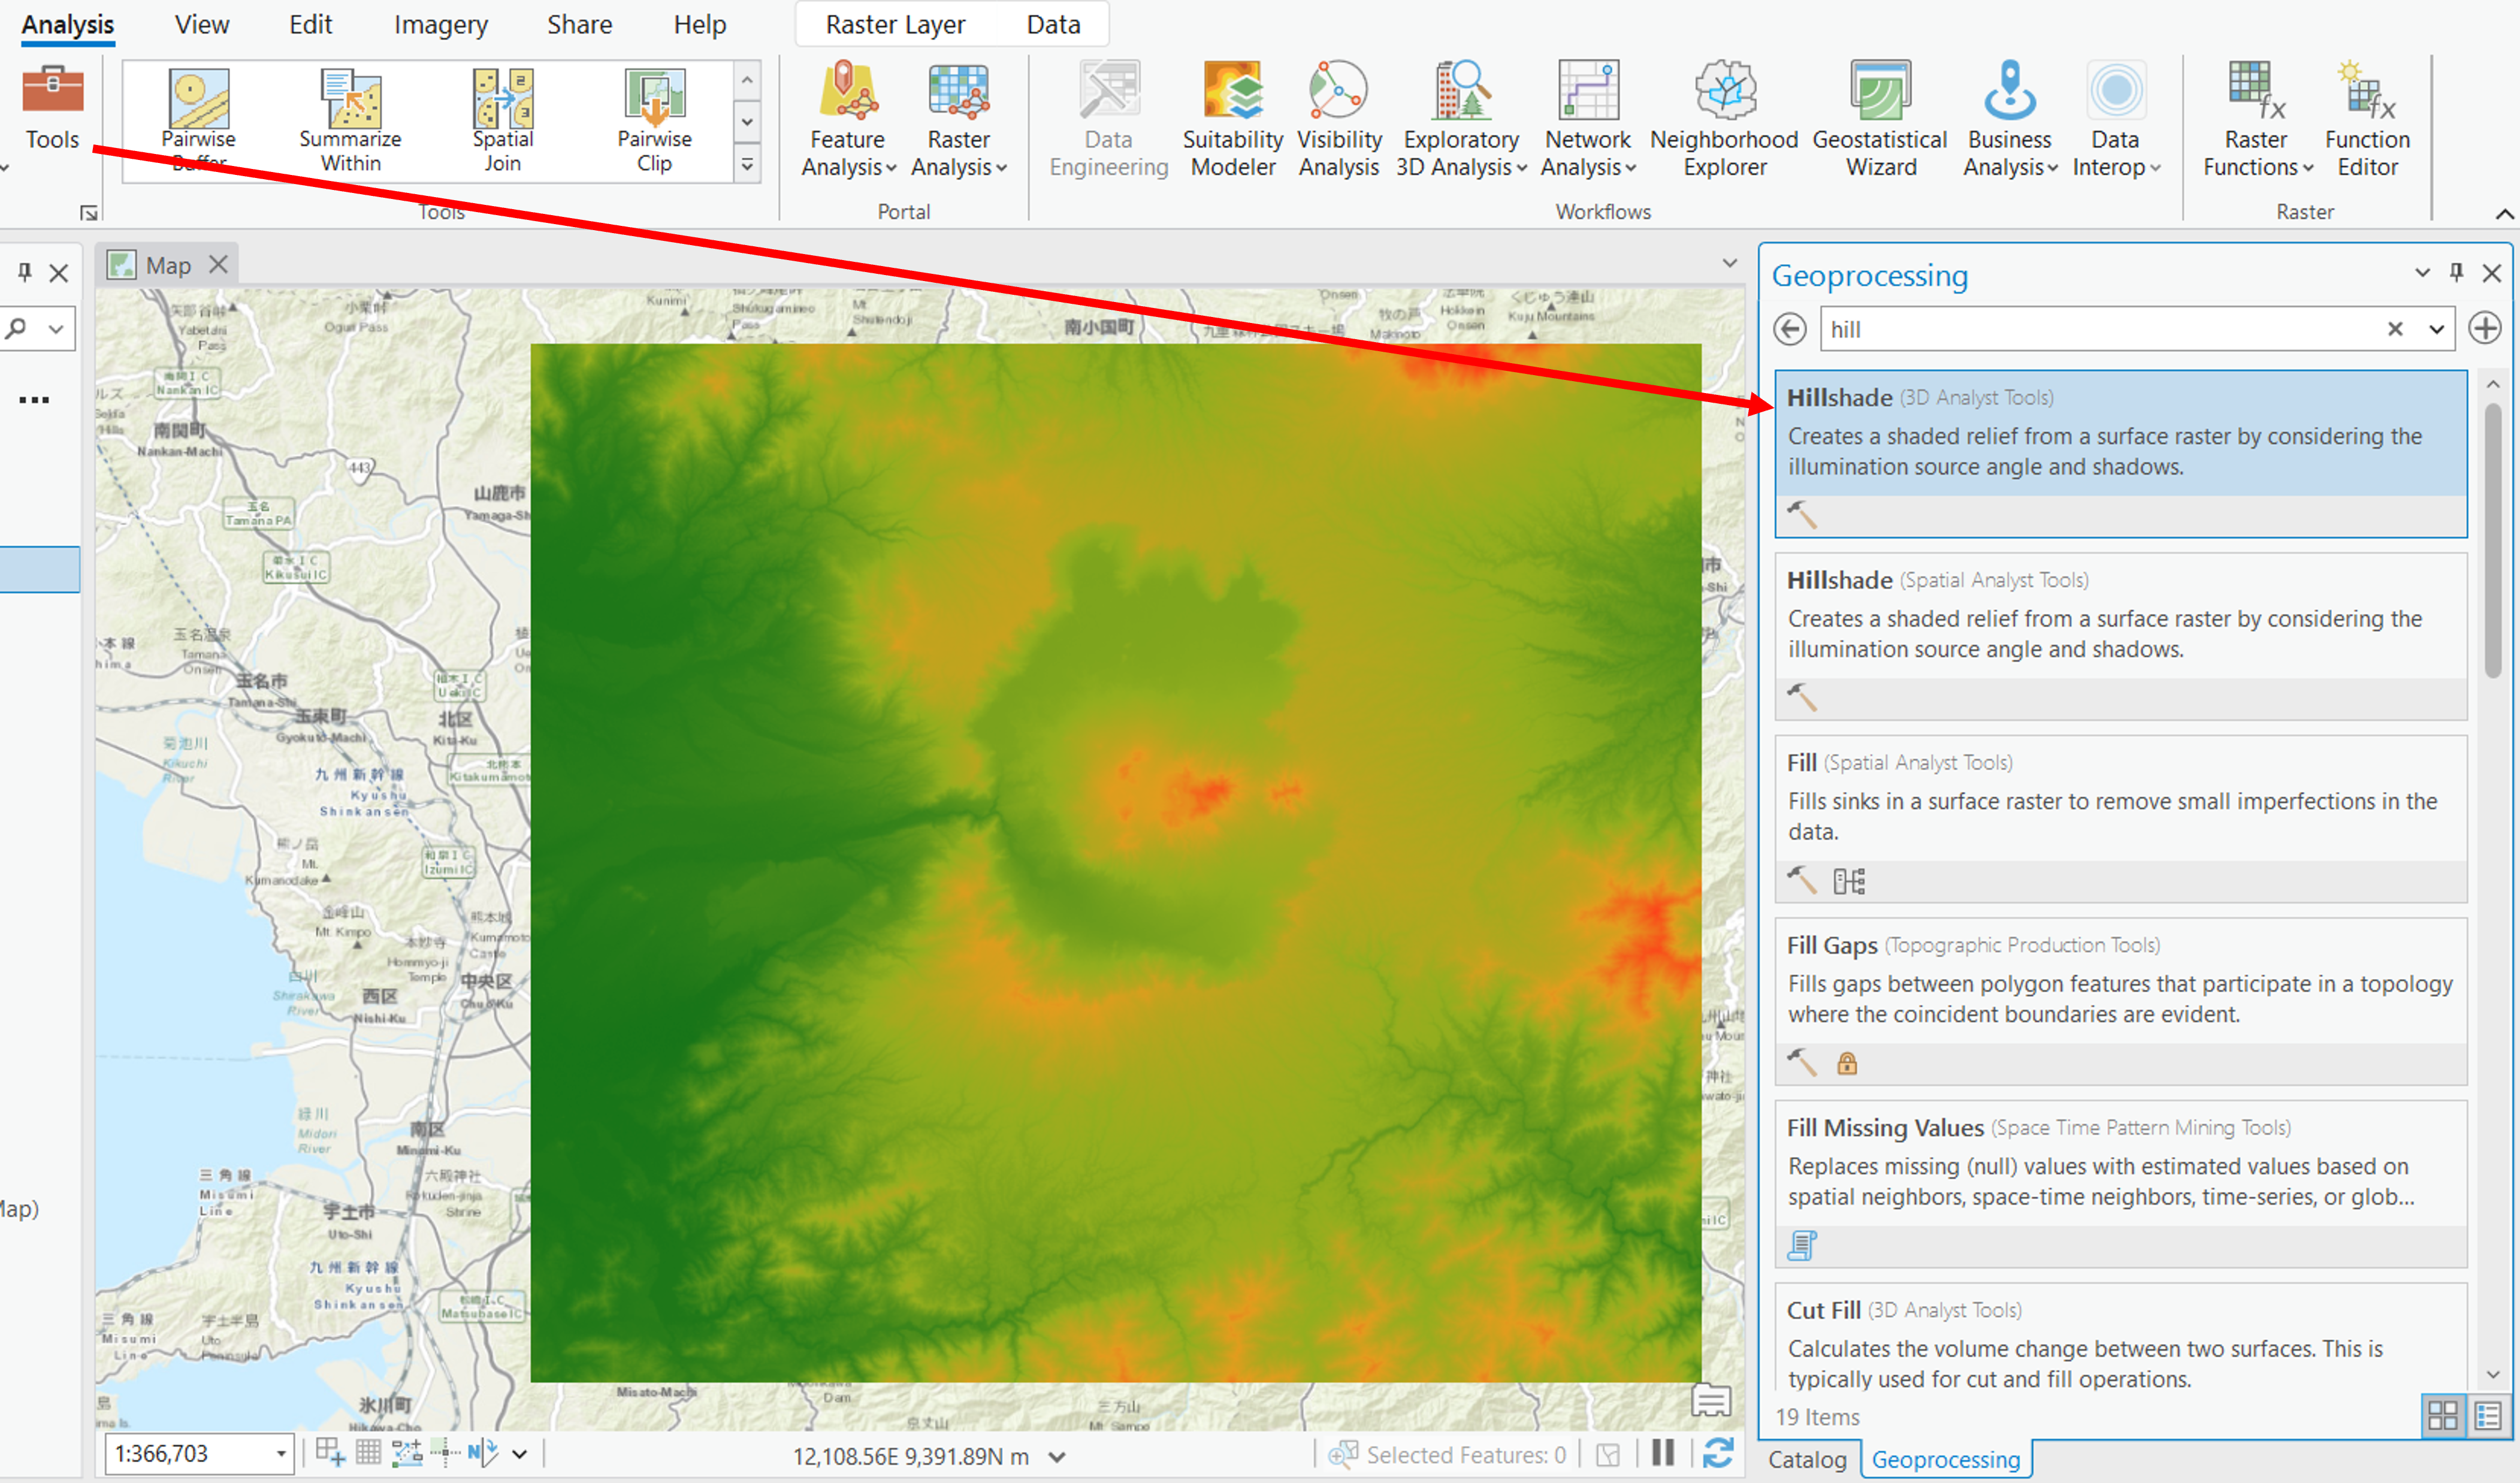Switch results to list view

pos(2489,1415)
